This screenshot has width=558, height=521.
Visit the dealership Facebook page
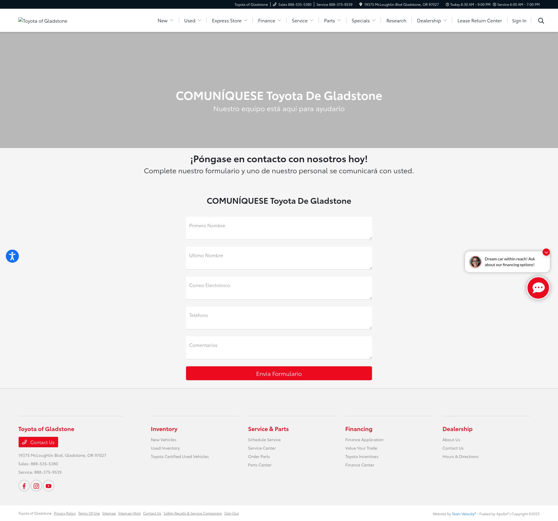[x=24, y=486]
